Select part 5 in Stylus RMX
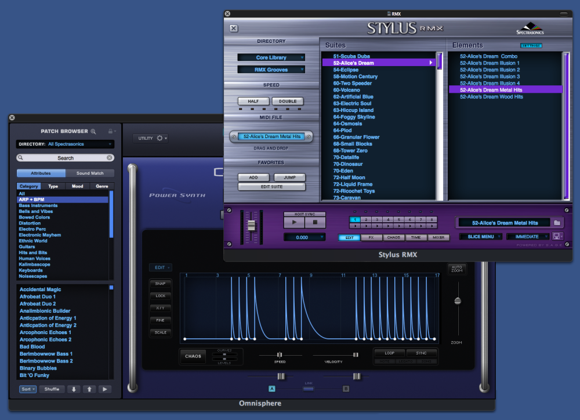Screen dimensions: 580x420 (399, 219)
